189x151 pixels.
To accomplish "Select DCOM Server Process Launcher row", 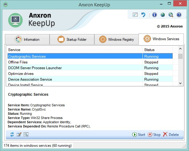I will (90, 68).
